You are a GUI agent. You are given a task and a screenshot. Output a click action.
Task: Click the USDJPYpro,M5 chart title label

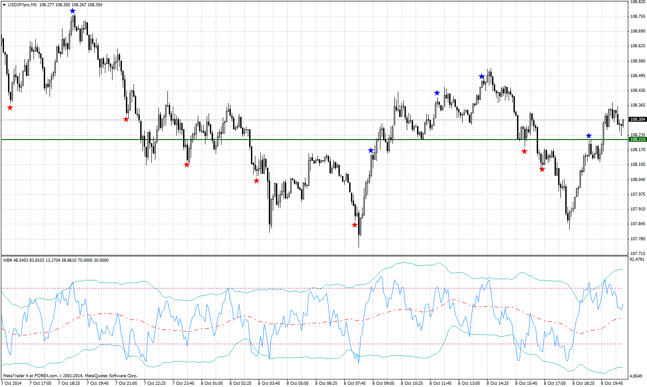25,4
